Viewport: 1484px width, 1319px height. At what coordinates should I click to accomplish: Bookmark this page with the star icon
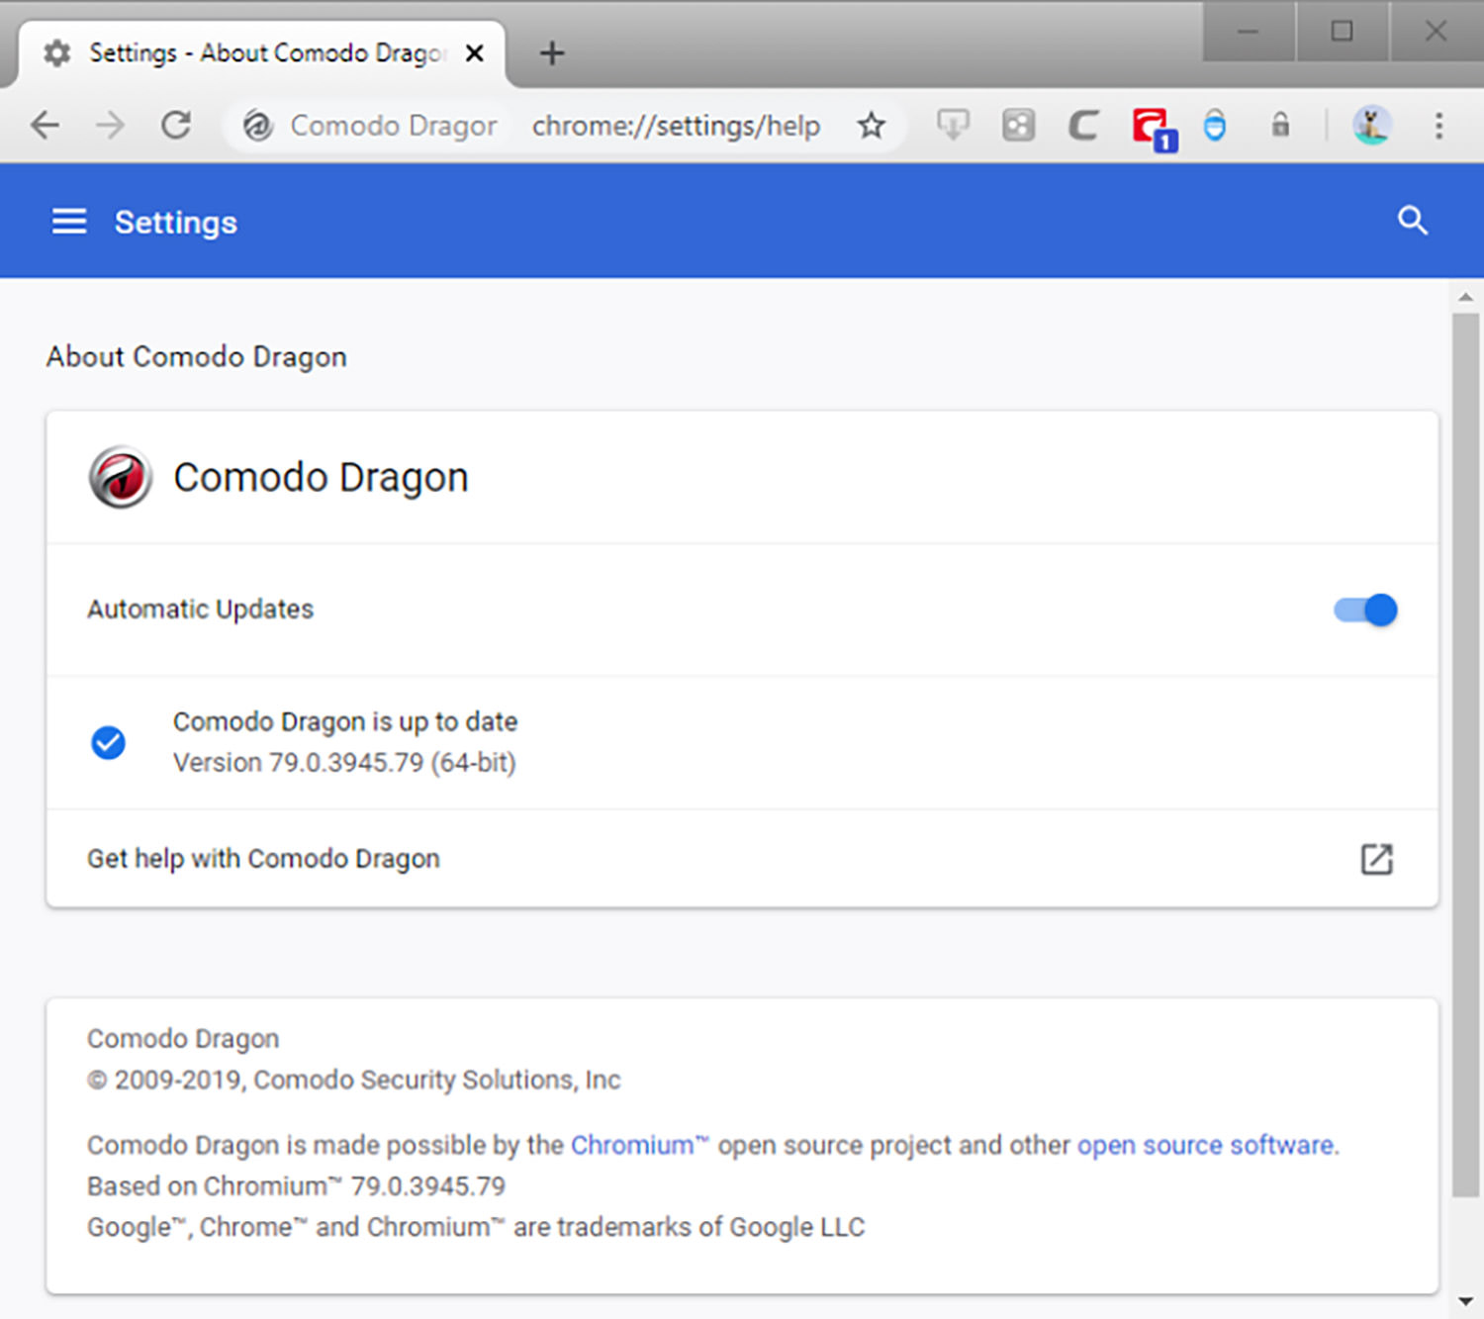tap(871, 126)
